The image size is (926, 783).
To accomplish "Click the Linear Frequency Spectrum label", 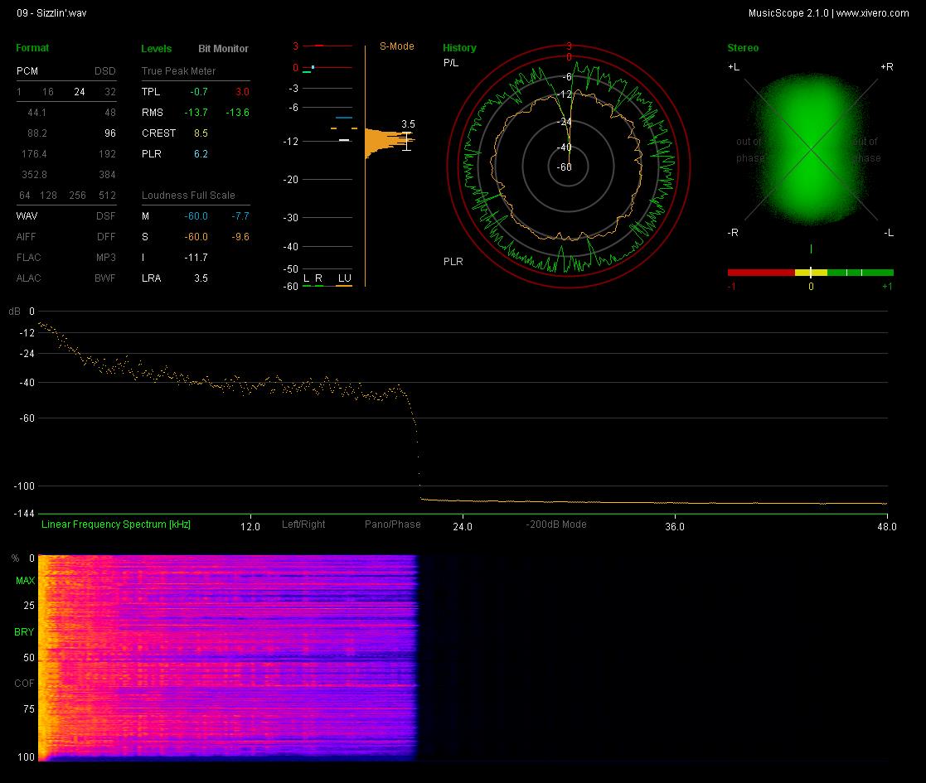I will coord(116,524).
